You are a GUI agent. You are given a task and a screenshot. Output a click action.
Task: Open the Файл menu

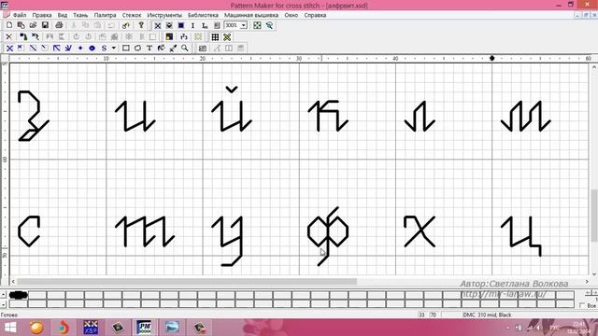click(20, 15)
